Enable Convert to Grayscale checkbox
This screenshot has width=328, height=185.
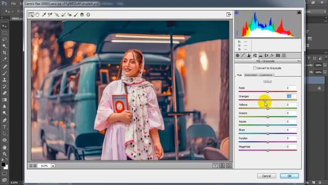[254, 68]
